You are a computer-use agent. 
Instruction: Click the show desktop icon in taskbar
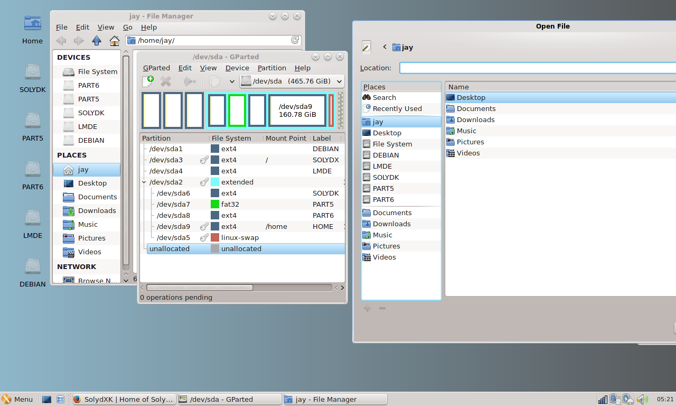tap(46, 399)
